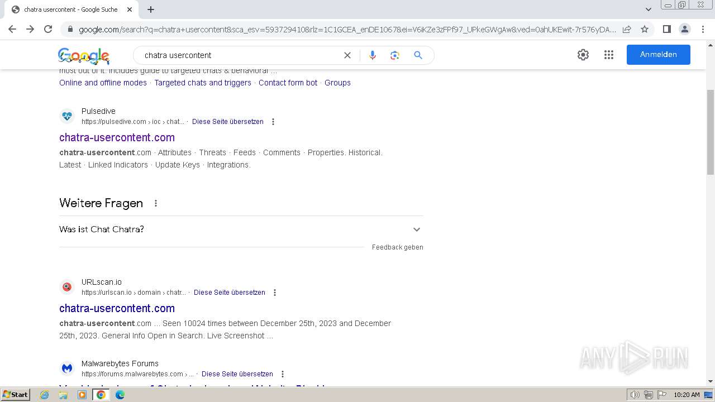Open the URLscan.io chatra-usercontent.com result
Viewport: 715px width, 402px height.
(x=117, y=308)
